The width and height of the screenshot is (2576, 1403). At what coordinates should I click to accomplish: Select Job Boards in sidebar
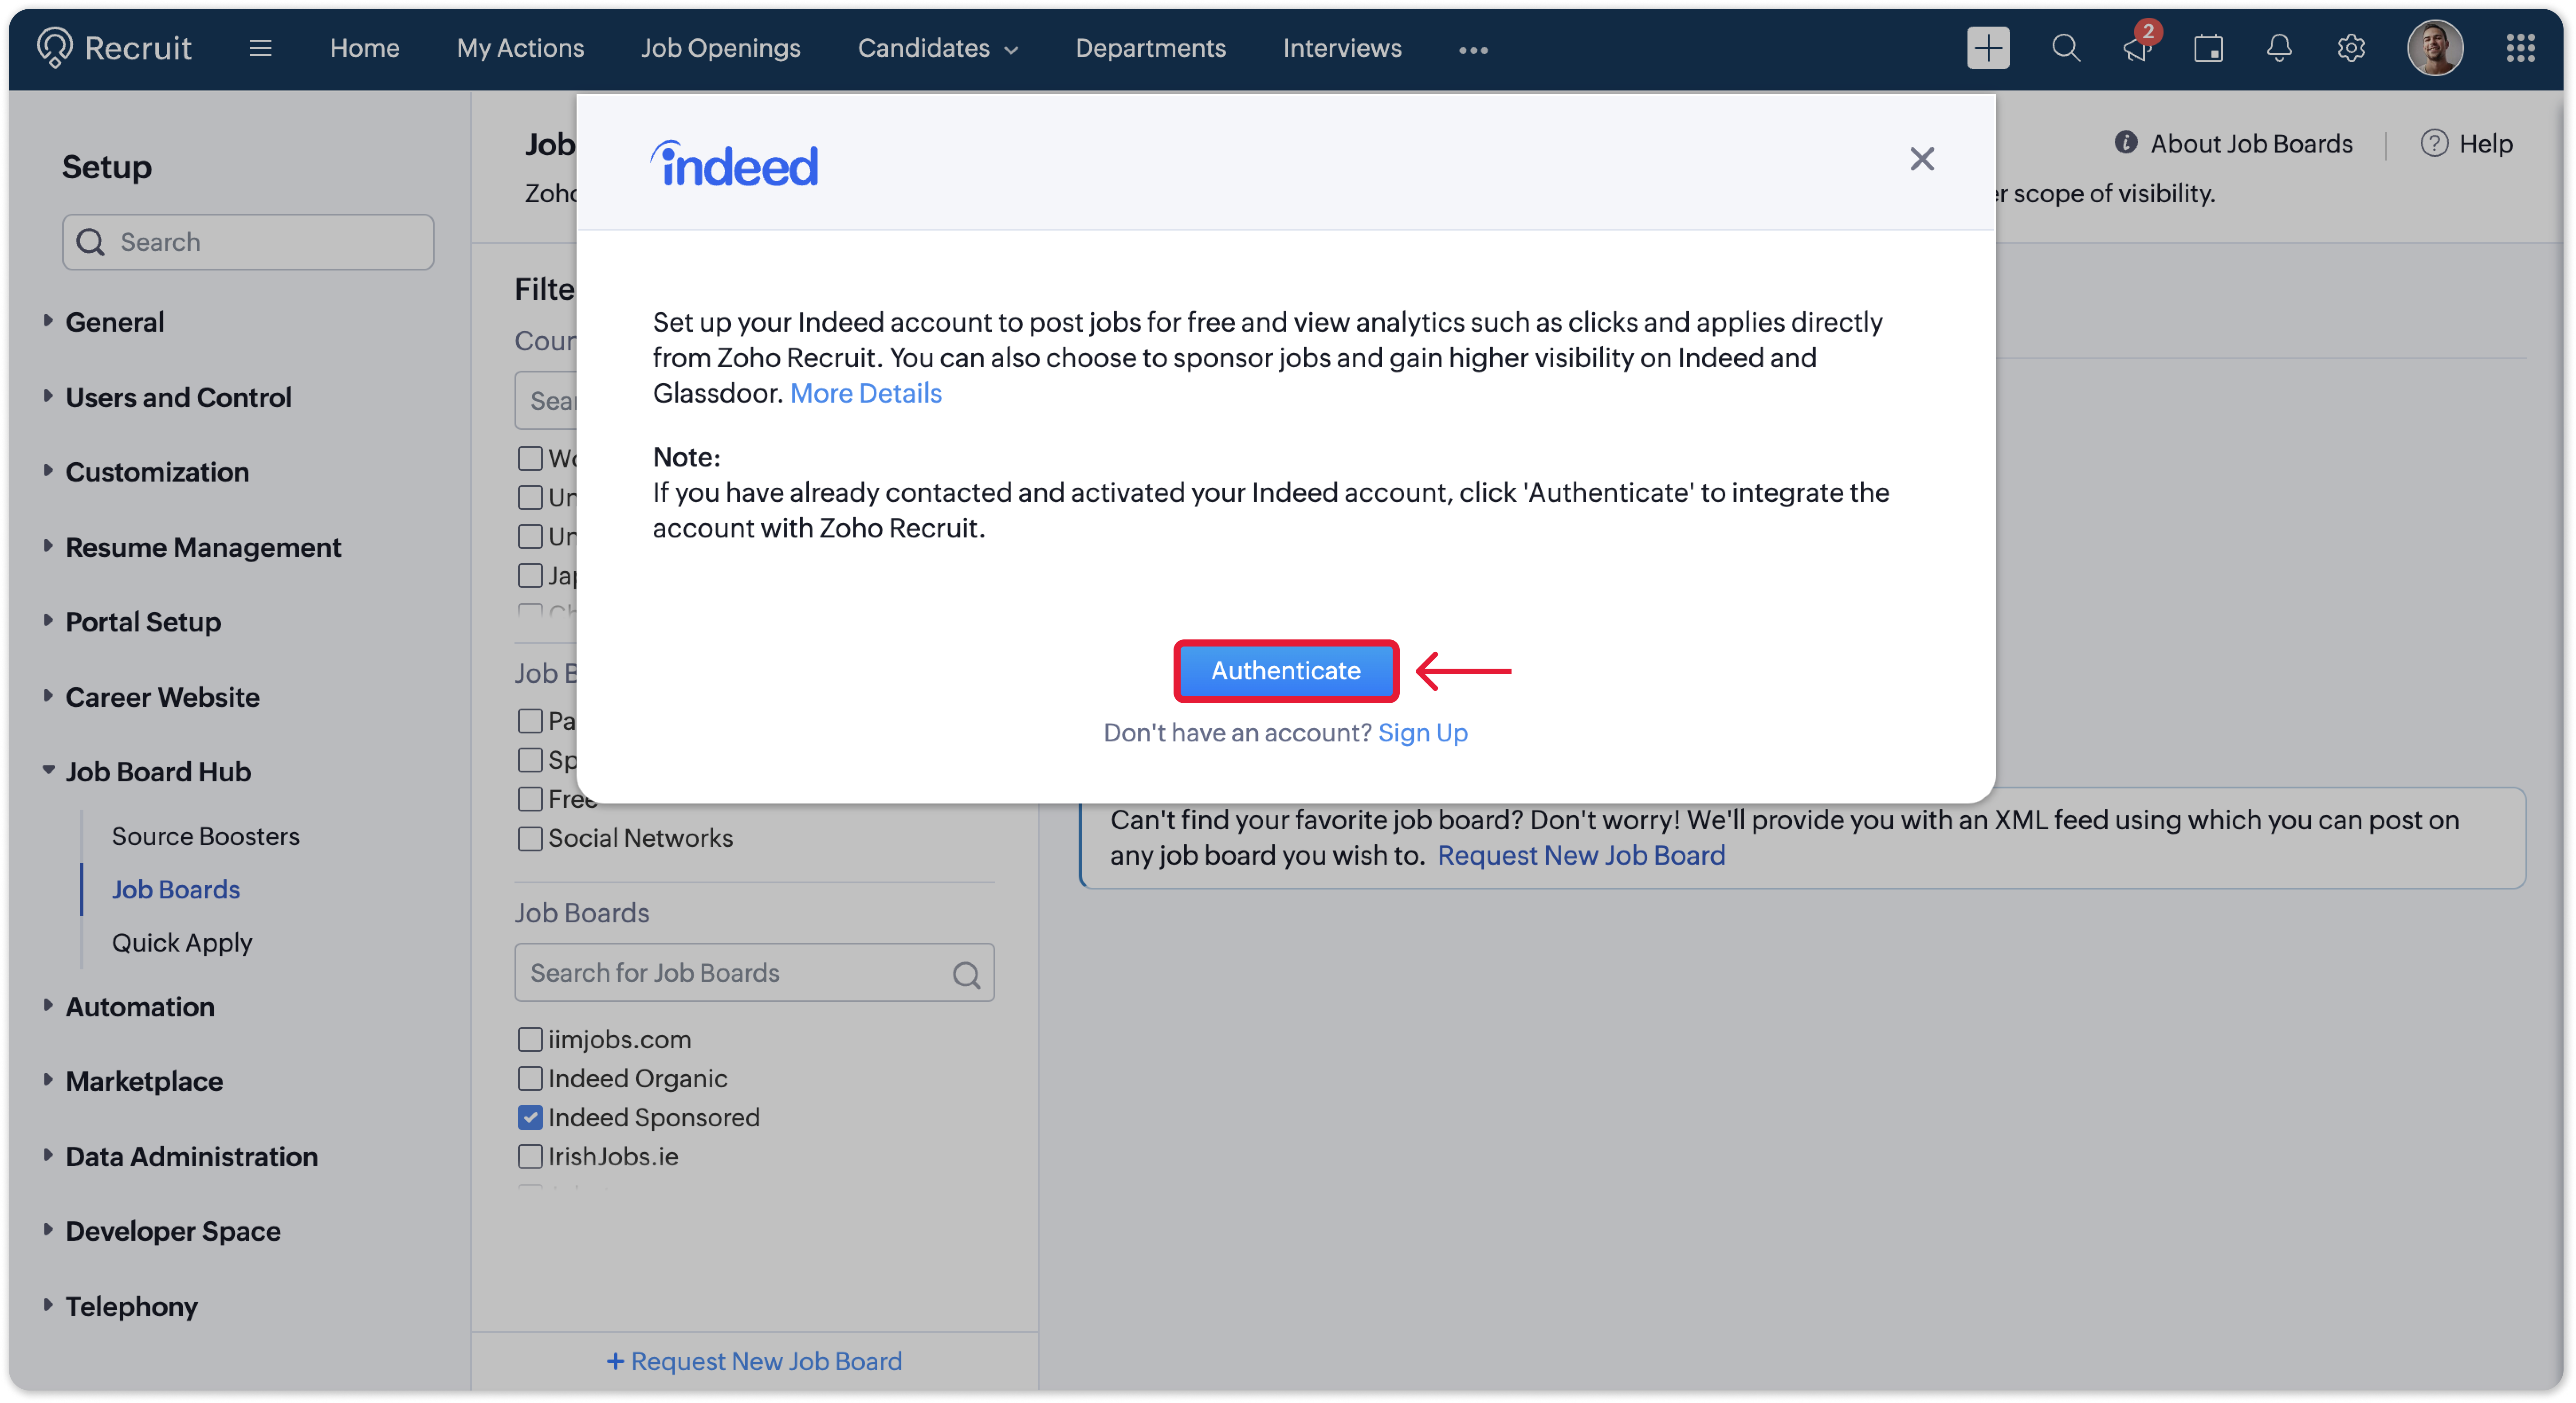[175, 889]
